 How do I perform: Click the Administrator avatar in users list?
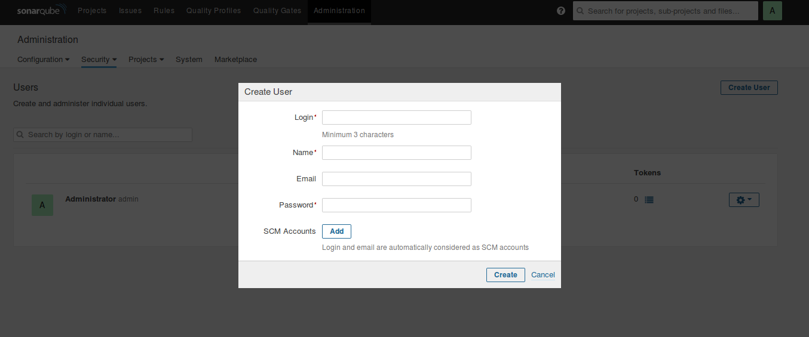pos(42,205)
